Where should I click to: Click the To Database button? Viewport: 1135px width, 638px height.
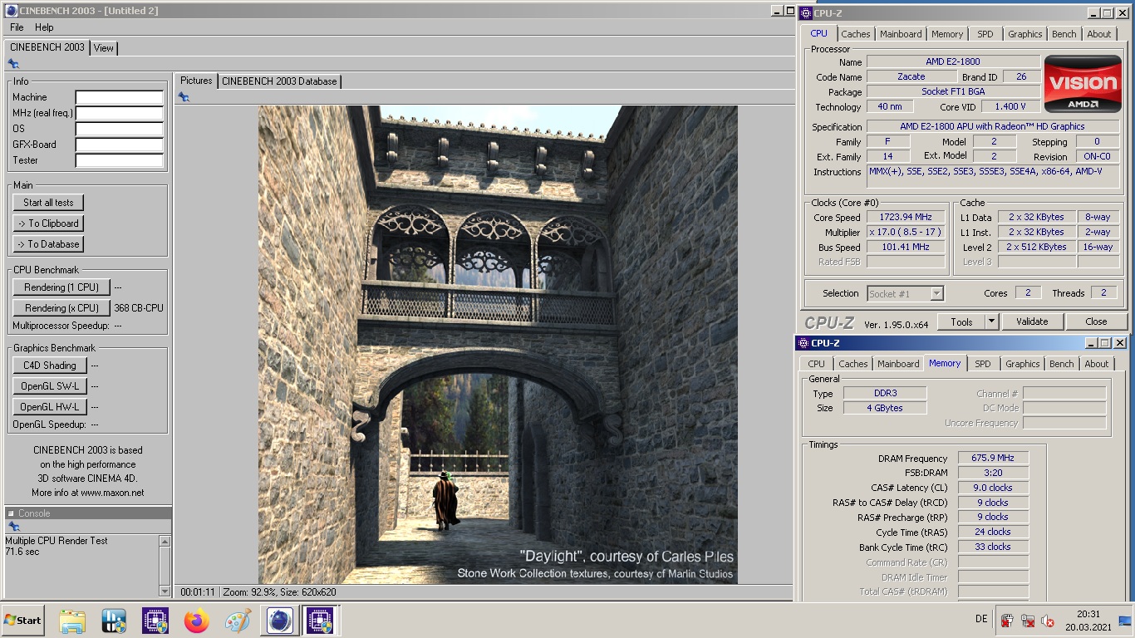48,244
